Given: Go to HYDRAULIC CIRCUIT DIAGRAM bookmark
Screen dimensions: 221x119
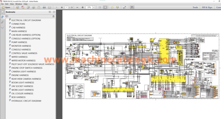Looking at the screenshot, I should (26, 101).
